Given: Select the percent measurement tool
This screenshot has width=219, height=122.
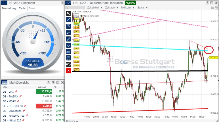Looking at the screenshot, I should coord(68,26).
